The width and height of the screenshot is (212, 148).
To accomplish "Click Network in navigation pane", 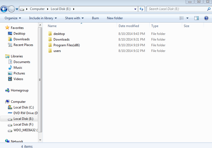I will point(17,141).
